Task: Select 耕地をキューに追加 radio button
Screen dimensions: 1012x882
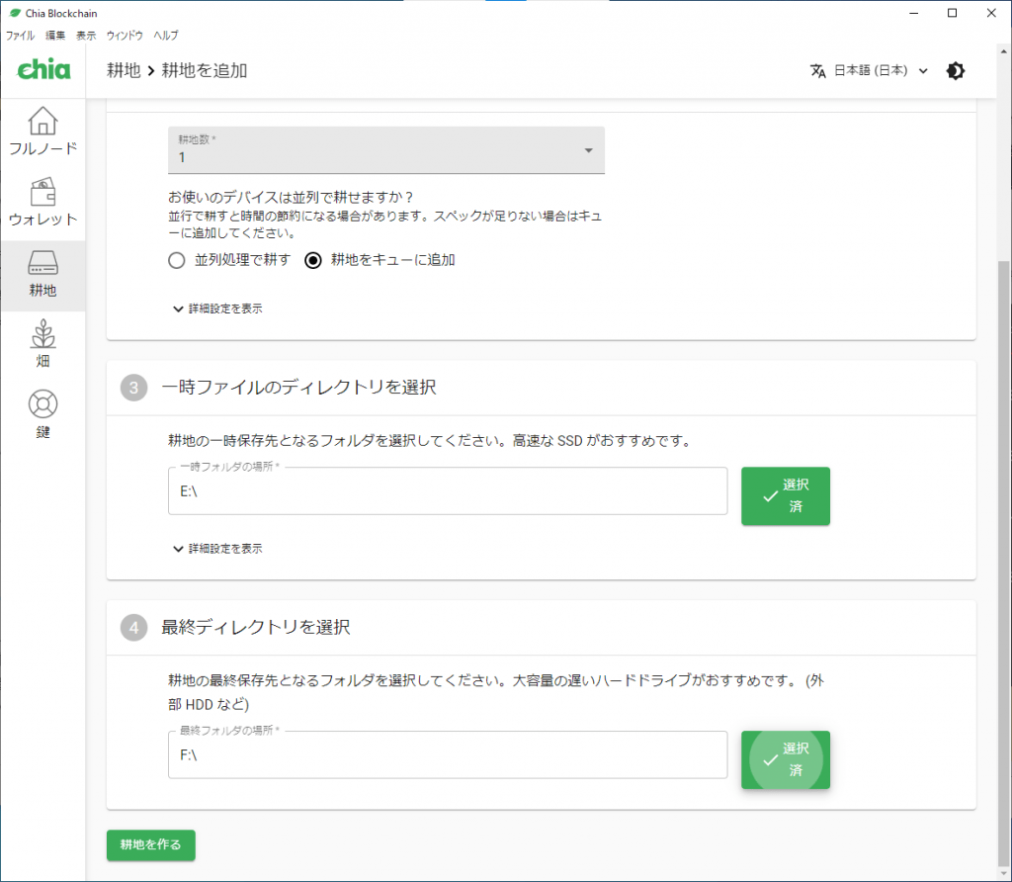Action: pyautogui.click(x=313, y=261)
